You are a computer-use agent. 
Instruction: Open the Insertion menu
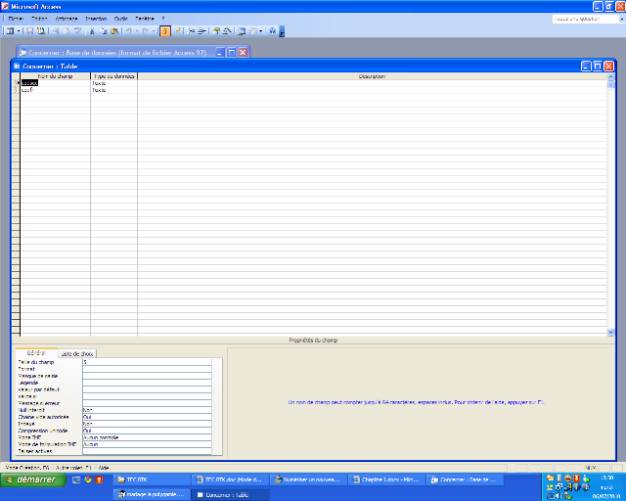[96, 19]
